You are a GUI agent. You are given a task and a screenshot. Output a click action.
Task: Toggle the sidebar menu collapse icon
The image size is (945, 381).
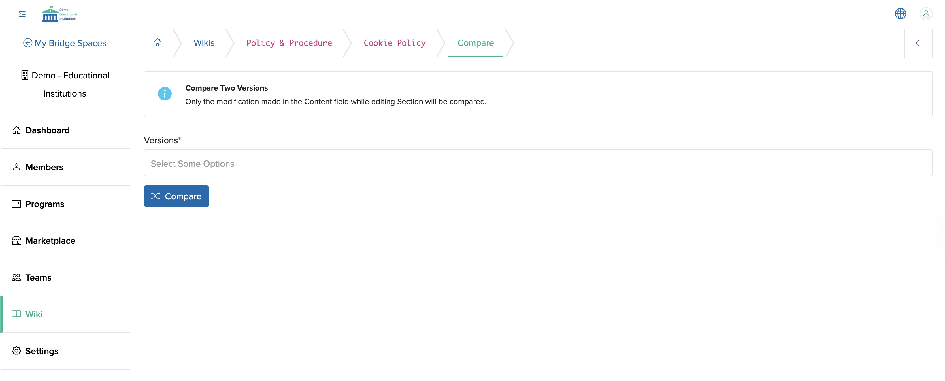(x=22, y=14)
